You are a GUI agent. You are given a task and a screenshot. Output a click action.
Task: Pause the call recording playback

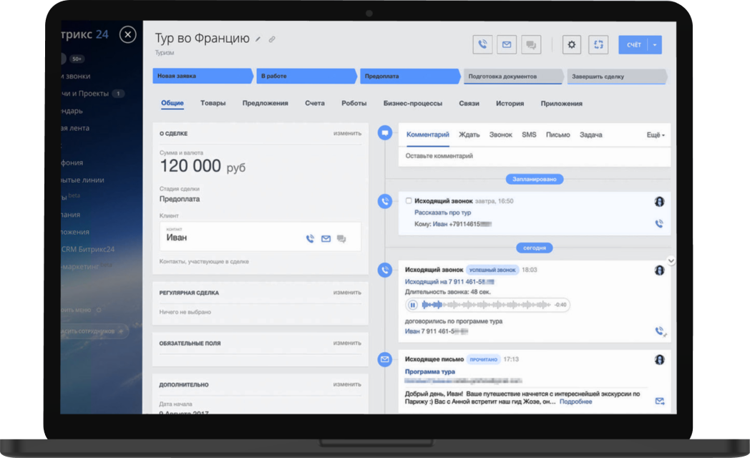413,305
